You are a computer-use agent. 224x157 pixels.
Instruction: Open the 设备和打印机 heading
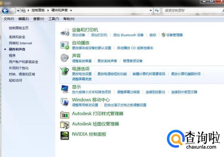pyautogui.click(x=85, y=30)
